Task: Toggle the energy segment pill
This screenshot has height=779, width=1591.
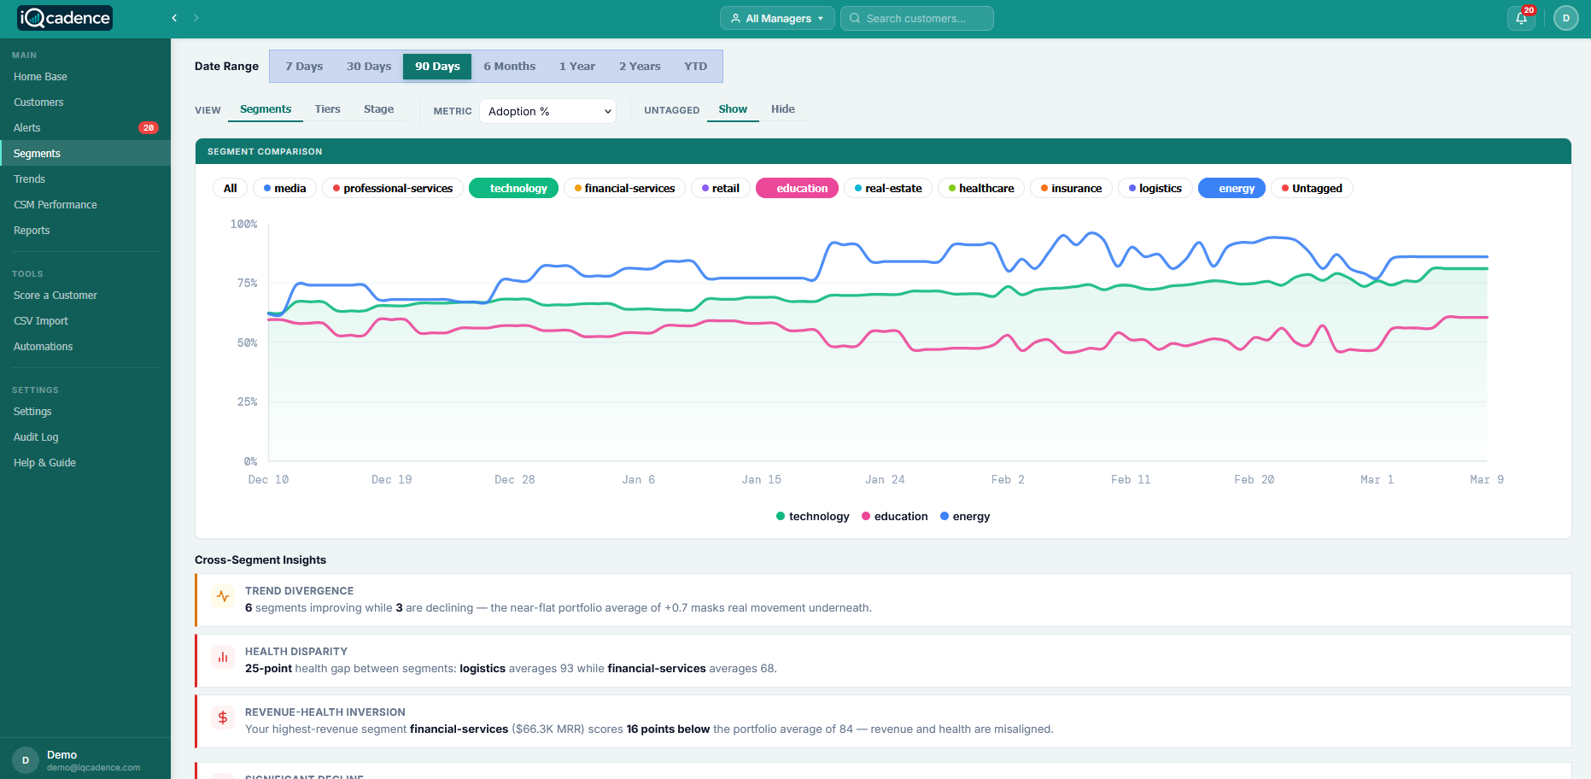Action: click(x=1231, y=188)
